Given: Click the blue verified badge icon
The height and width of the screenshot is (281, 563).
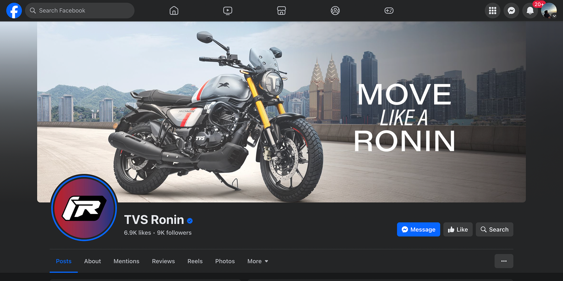Looking at the screenshot, I should 190,221.
